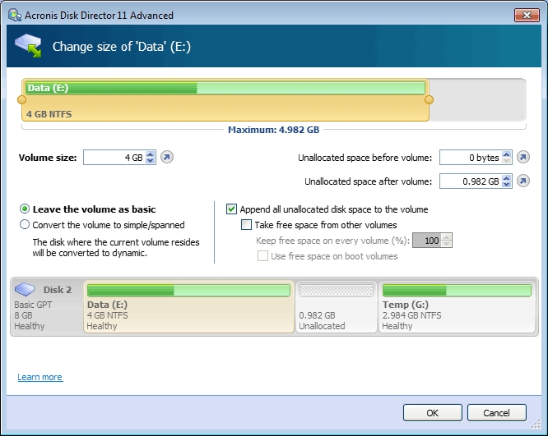Close the dialog with the X button
Screen dimensions: 548x436
[527, 15]
